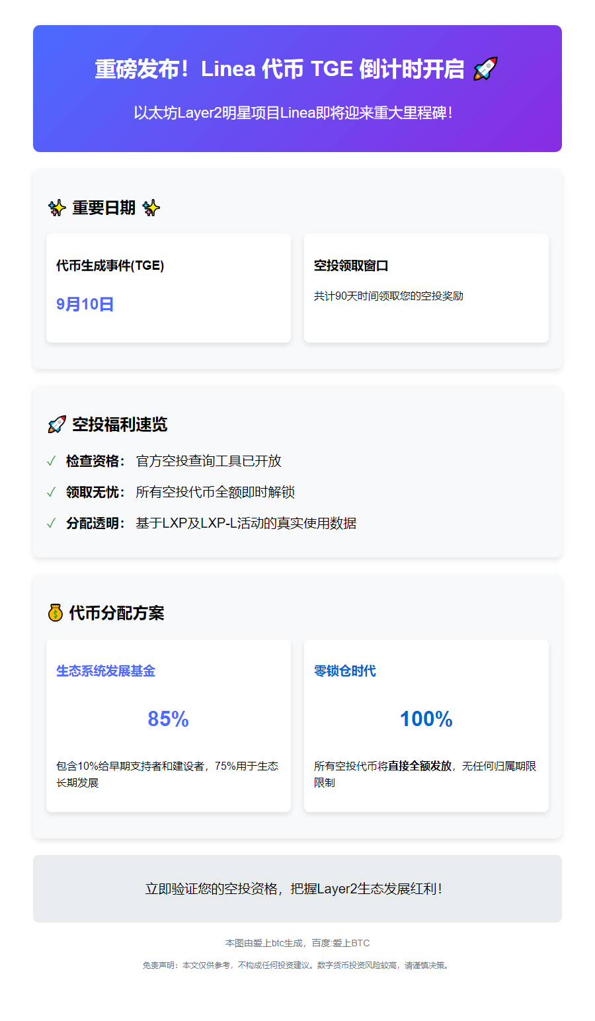Click the green checkmark beside 分配透明
Screen dimensions: 595x1021
coord(52,523)
